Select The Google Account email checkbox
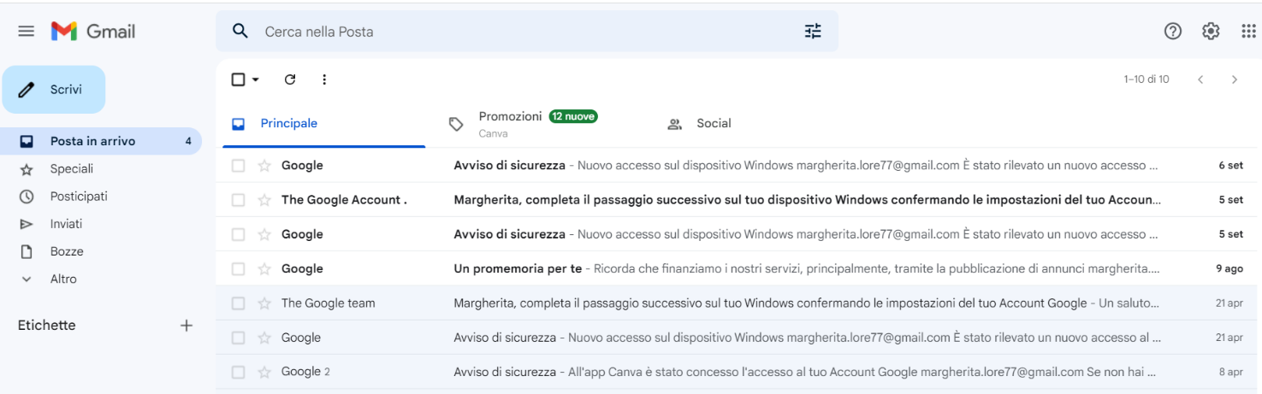Viewport: 1262px width, 394px height. 239,200
